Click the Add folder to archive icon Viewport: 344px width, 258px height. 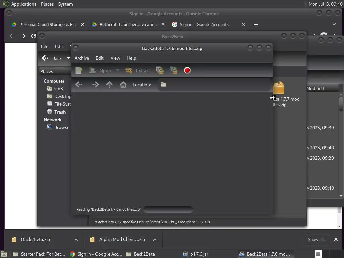pyautogui.click(x=174, y=70)
